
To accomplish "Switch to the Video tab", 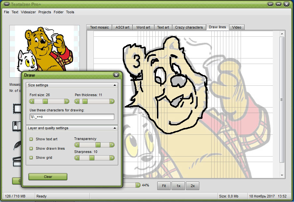I will click(237, 27).
